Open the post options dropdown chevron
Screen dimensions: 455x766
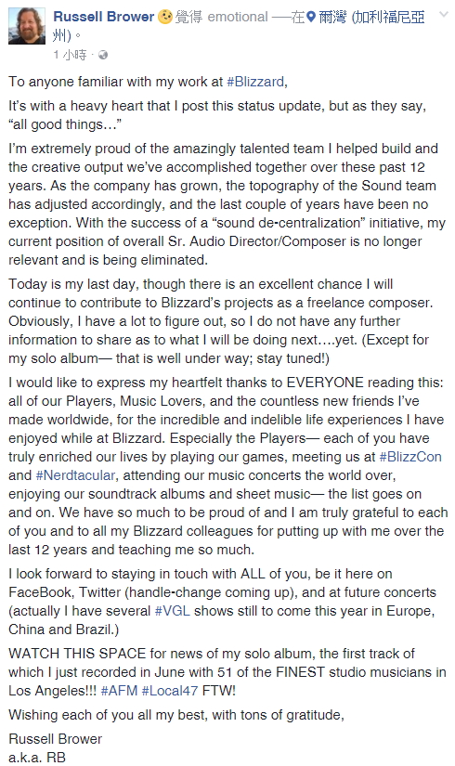[444, 15]
